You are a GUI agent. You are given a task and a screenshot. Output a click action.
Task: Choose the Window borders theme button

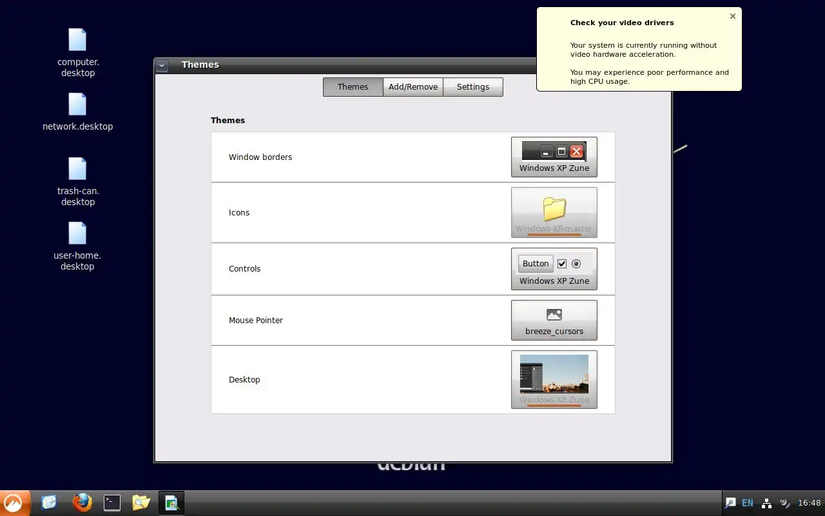click(554, 157)
